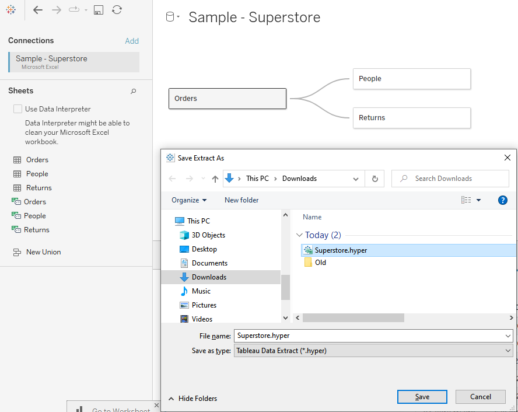Click the forward arrow in the Tableau toolbar
The width and height of the screenshot is (518, 412).
pos(57,10)
